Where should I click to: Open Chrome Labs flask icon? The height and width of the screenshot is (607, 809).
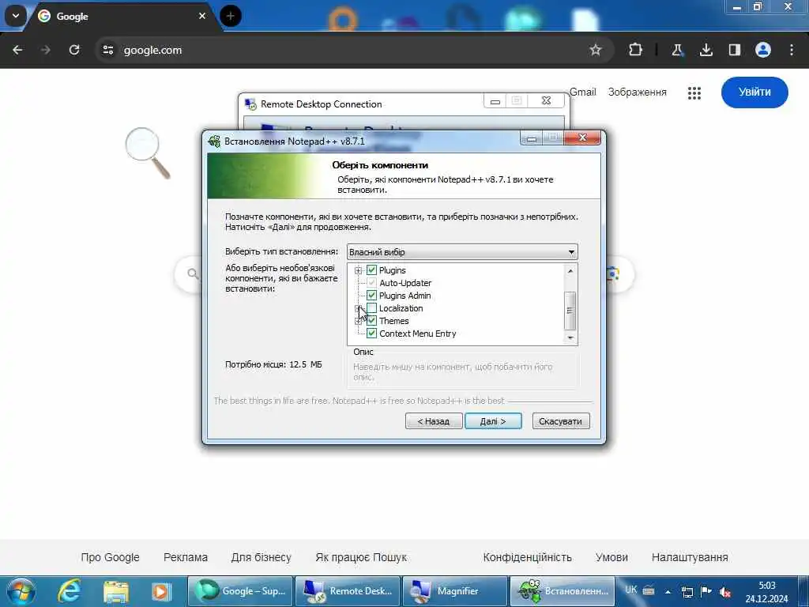(677, 50)
